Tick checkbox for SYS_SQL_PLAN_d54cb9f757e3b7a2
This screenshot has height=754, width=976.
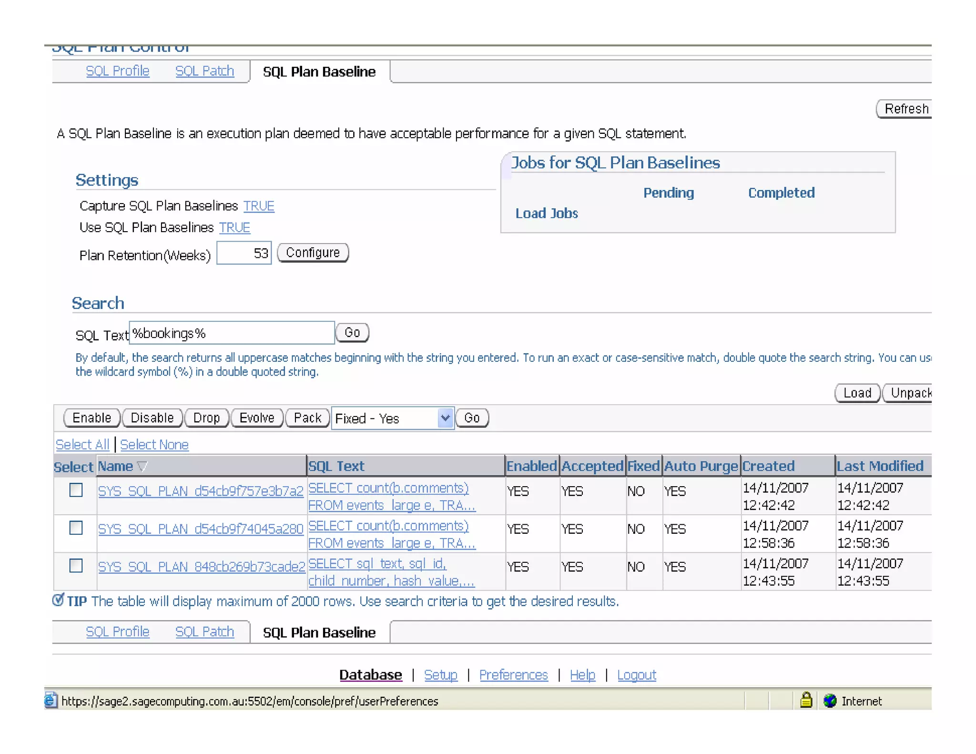[76, 490]
